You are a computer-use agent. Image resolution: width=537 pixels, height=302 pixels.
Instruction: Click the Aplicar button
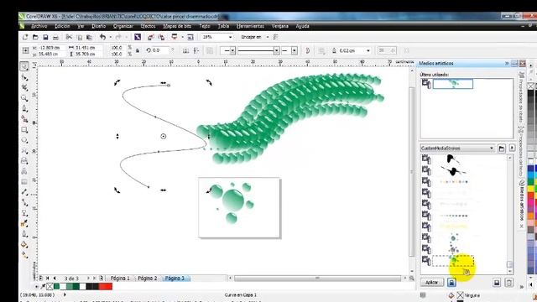431,283
